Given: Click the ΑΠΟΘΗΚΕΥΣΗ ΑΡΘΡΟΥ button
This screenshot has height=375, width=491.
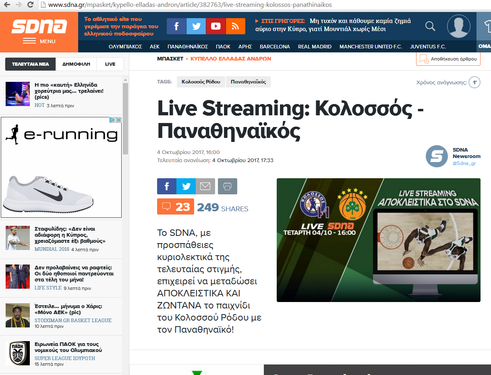Looking at the screenshot, I should (x=448, y=59).
